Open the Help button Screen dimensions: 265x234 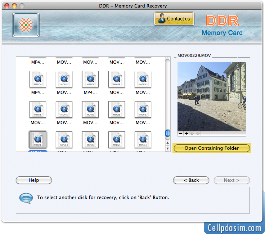pyautogui.click(x=34, y=180)
